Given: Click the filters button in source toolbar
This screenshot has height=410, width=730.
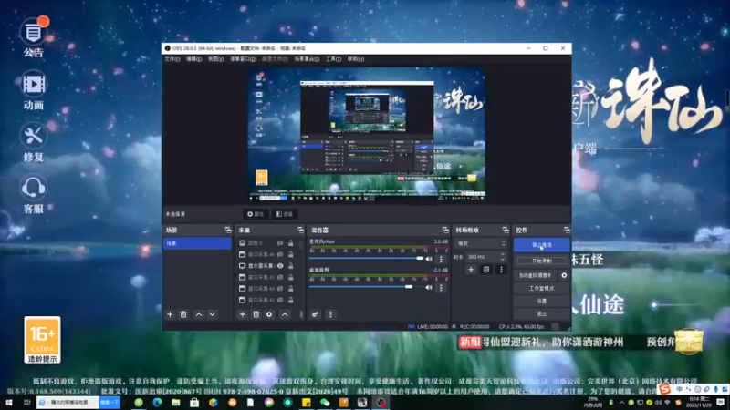Looking at the screenshot, I should (x=285, y=214).
